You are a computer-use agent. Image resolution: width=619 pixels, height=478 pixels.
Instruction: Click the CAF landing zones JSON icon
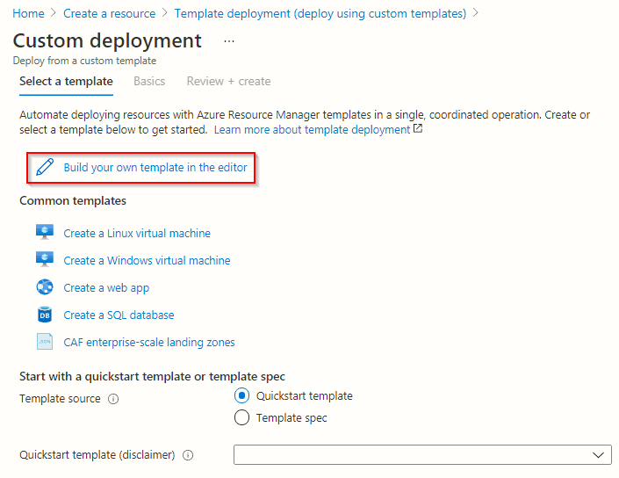[45, 342]
